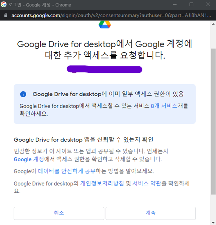The height and width of the screenshot is (225, 216).
Task: Click the scrollbar down arrow
Action: click(213, 222)
